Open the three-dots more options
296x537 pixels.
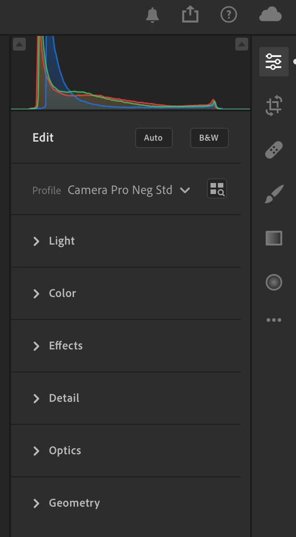click(273, 320)
